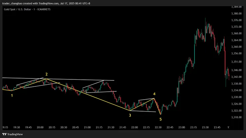The height and width of the screenshot is (138, 246).
Task: Click the 3,338.00 price axis label
Action: (236, 84)
